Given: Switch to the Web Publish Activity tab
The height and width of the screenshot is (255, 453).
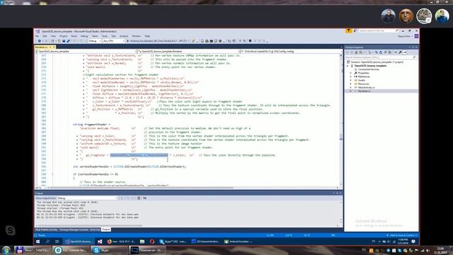Looking at the screenshot, I should click(46, 229).
